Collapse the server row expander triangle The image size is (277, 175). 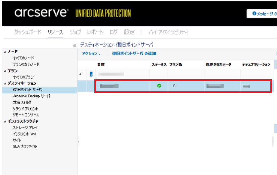81,74
